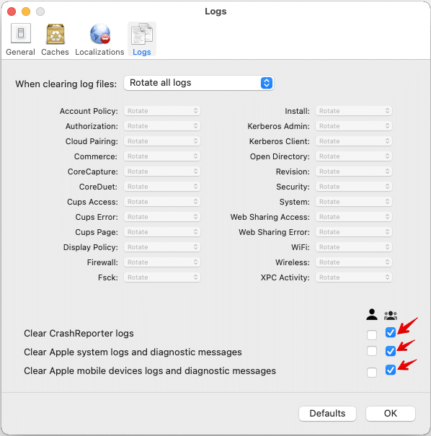The image size is (431, 436).
Task: Switch to the Caches tab label
Action: [55, 52]
